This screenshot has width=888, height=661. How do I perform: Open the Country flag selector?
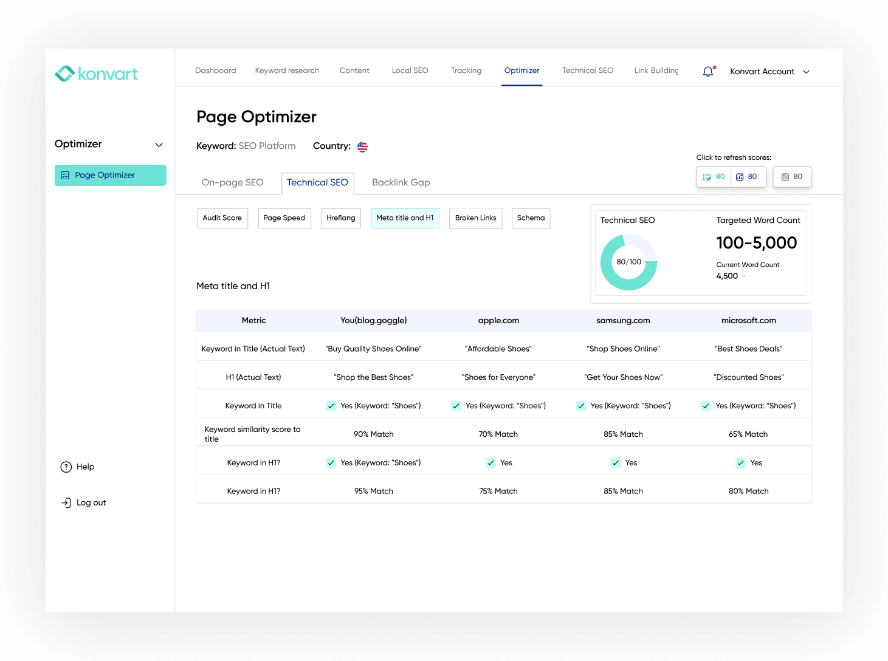point(362,146)
